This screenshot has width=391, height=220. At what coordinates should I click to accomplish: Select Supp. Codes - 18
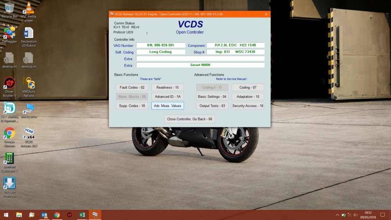[132, 106]
